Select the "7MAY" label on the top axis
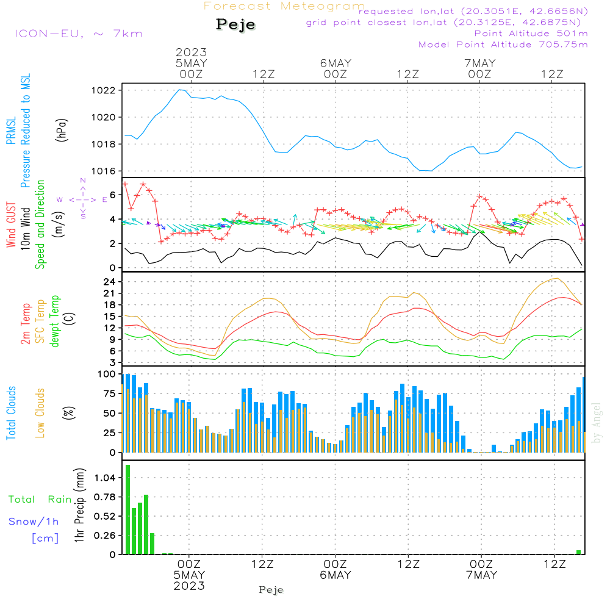The image size is (610, 610). pos(480,63)
